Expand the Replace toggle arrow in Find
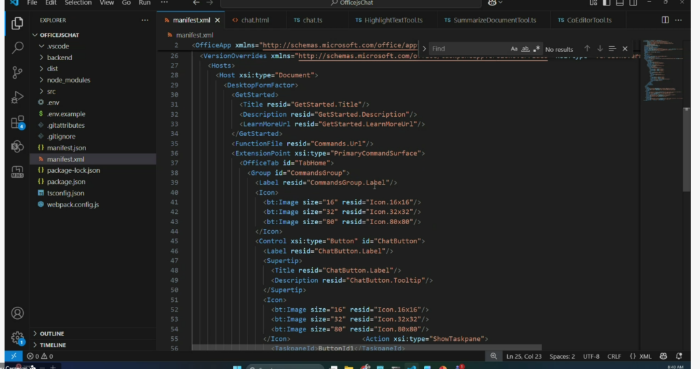The width and height of the screenshot is (700, 369). pos(425,49)
